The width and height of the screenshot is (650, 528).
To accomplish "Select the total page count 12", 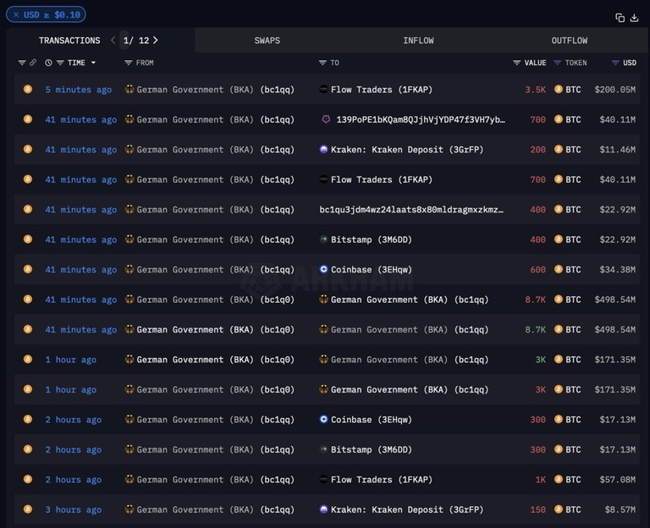I will [x=144, y=41].
